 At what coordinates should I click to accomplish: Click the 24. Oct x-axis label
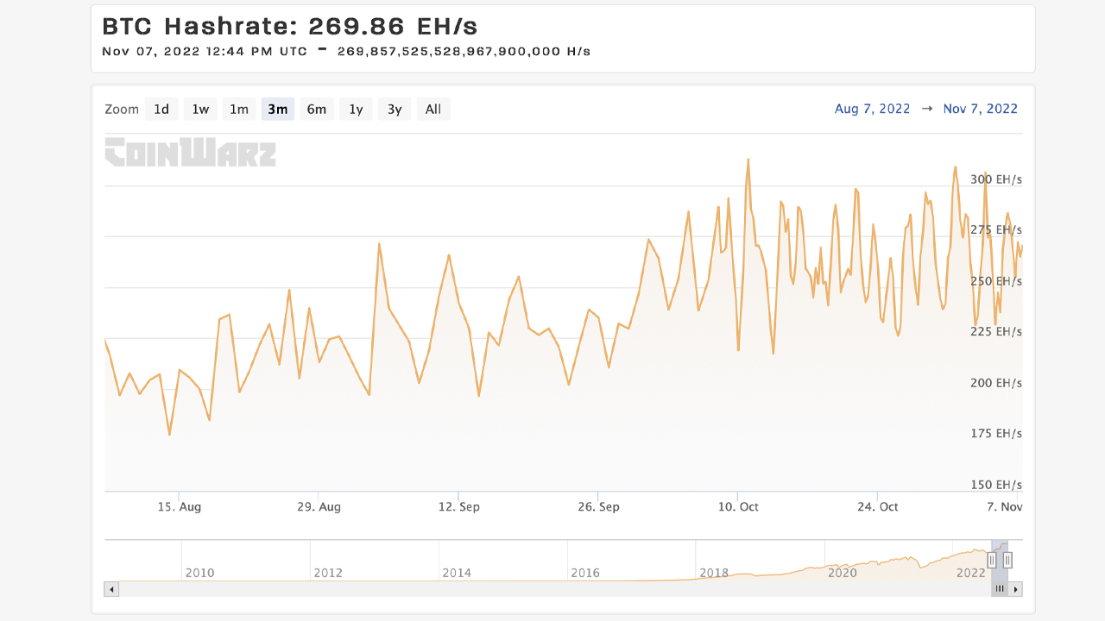point(878,507)
